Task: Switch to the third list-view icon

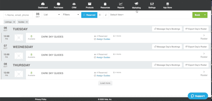Action: (106, 15)
